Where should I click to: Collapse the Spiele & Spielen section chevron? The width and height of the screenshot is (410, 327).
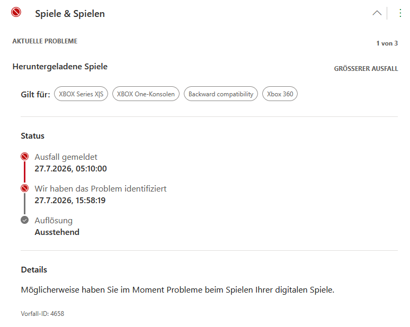point(377,13)
